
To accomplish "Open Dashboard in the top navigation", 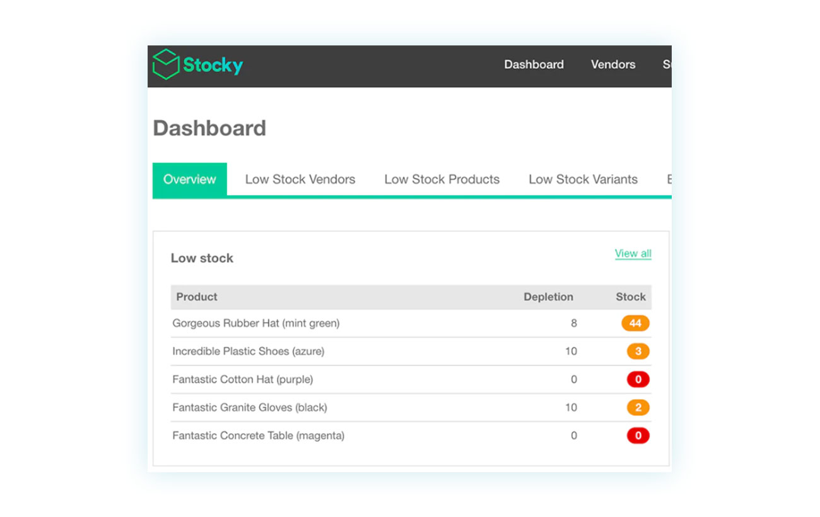I will (x=534, y=64).
